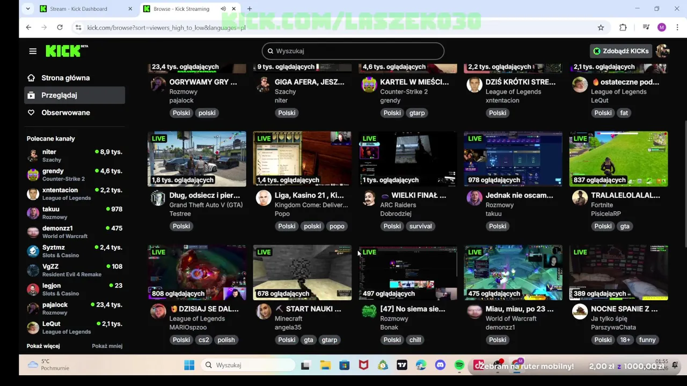Image resolution: width=687 pixels, height=386 pixels.
Task: Open demonzz1 channel in recommended list
Action: tap(75, 232)
